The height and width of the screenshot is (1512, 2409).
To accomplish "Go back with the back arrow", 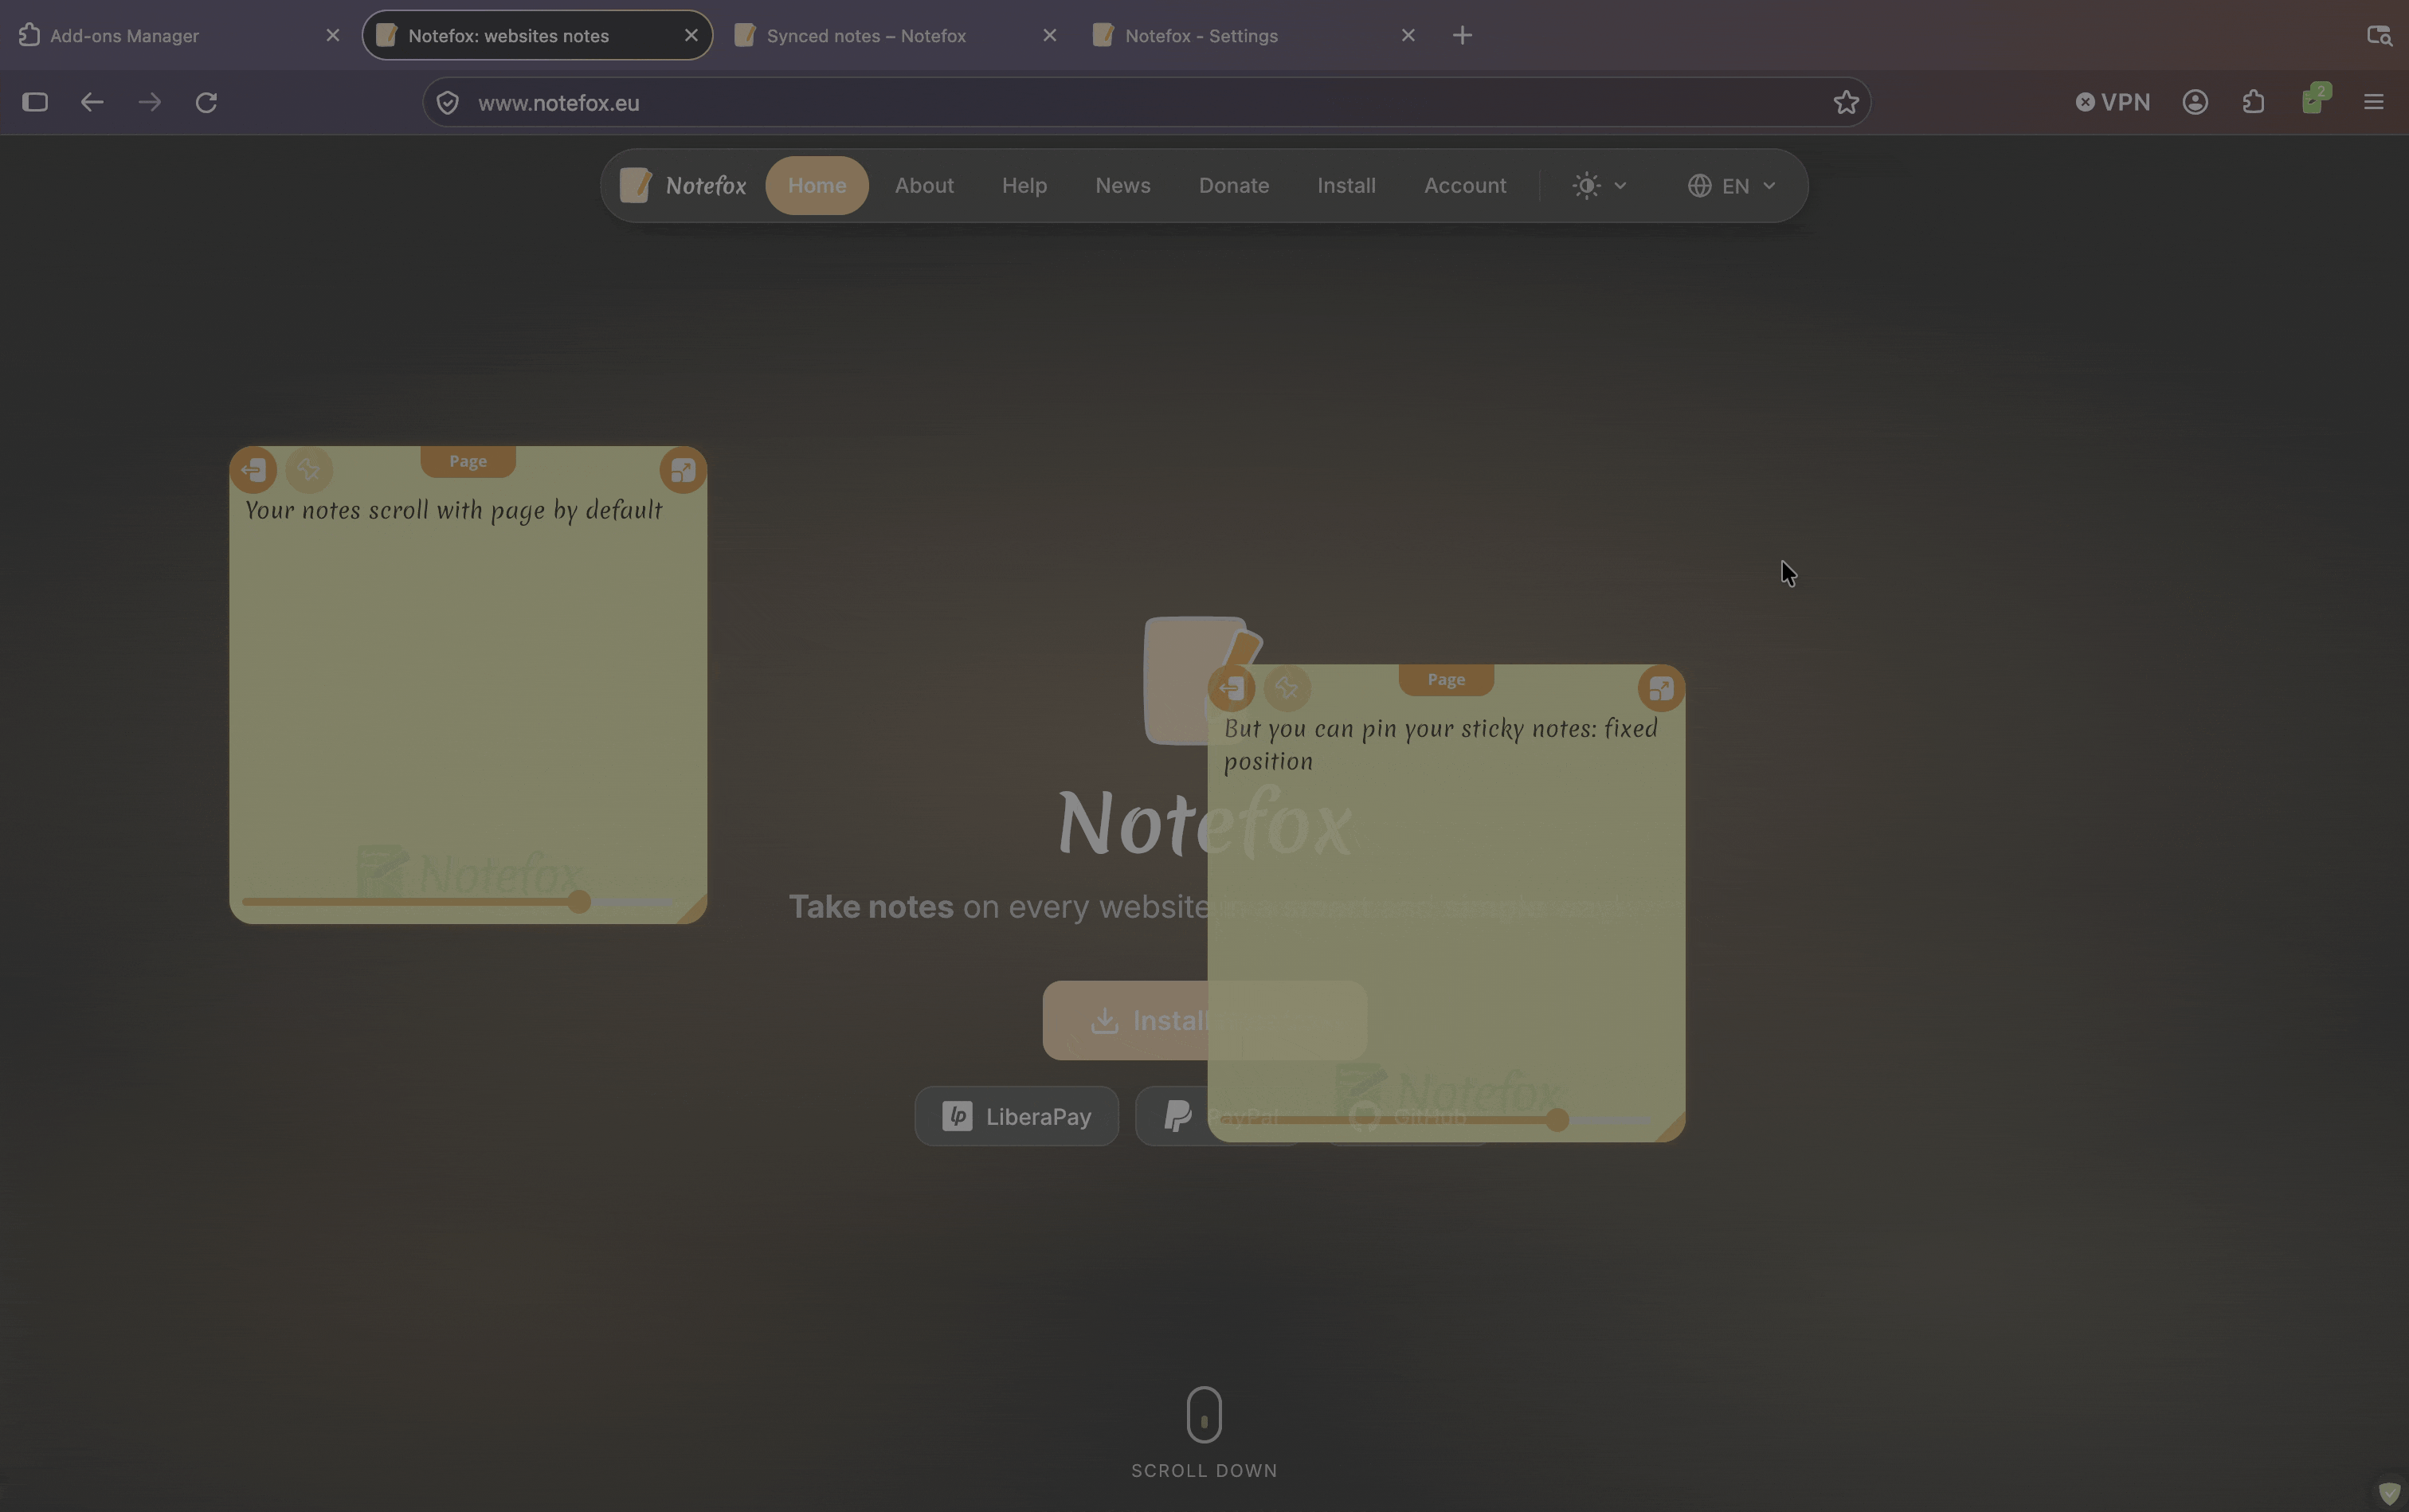I will tap(92, 102).
